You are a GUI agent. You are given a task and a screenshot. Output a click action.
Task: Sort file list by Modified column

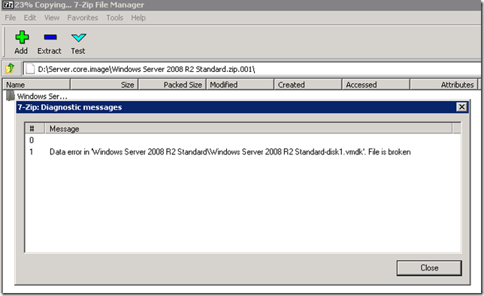pyautogui.click(x=240, y=85)
